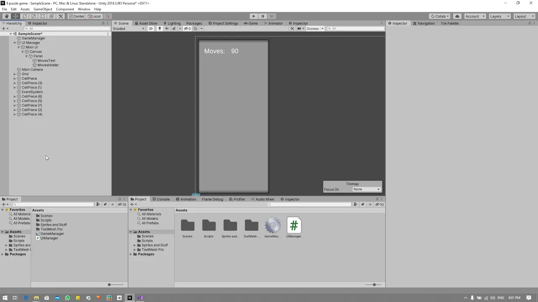Click right Project search by type icon
Viewport: 538px width, 302px height.
tap(356, 205)
